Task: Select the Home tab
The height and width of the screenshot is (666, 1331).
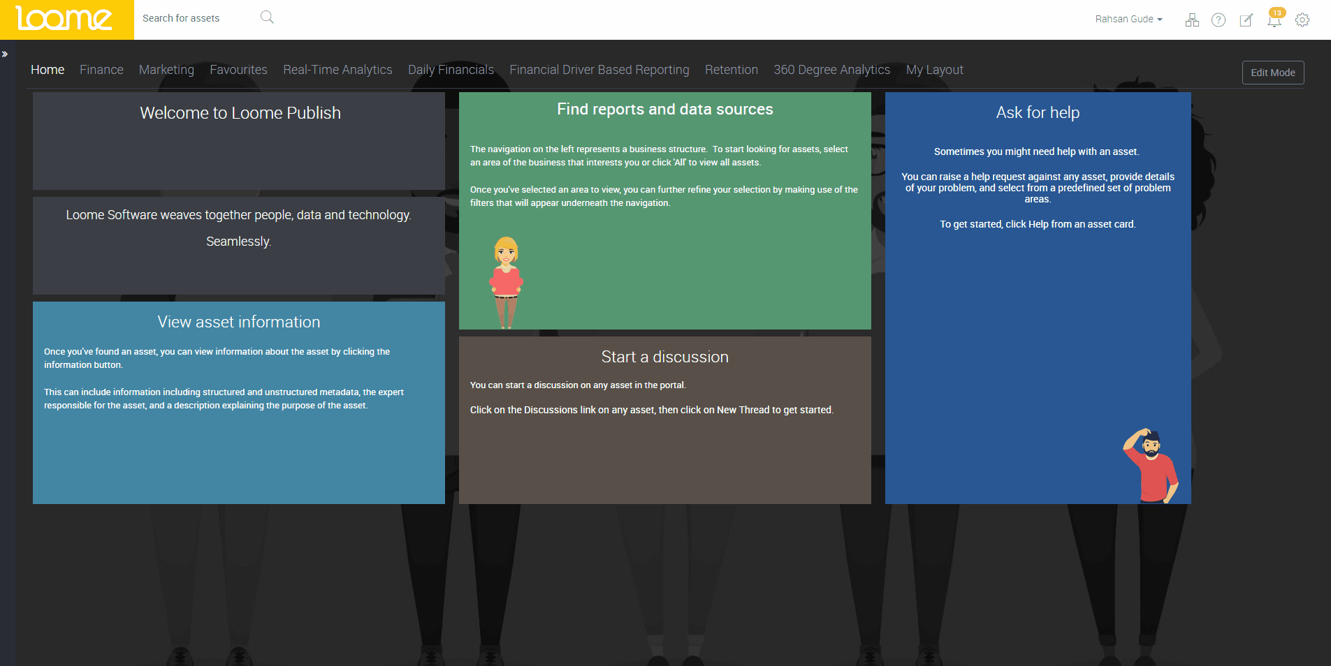Action: tap(48, 70)
